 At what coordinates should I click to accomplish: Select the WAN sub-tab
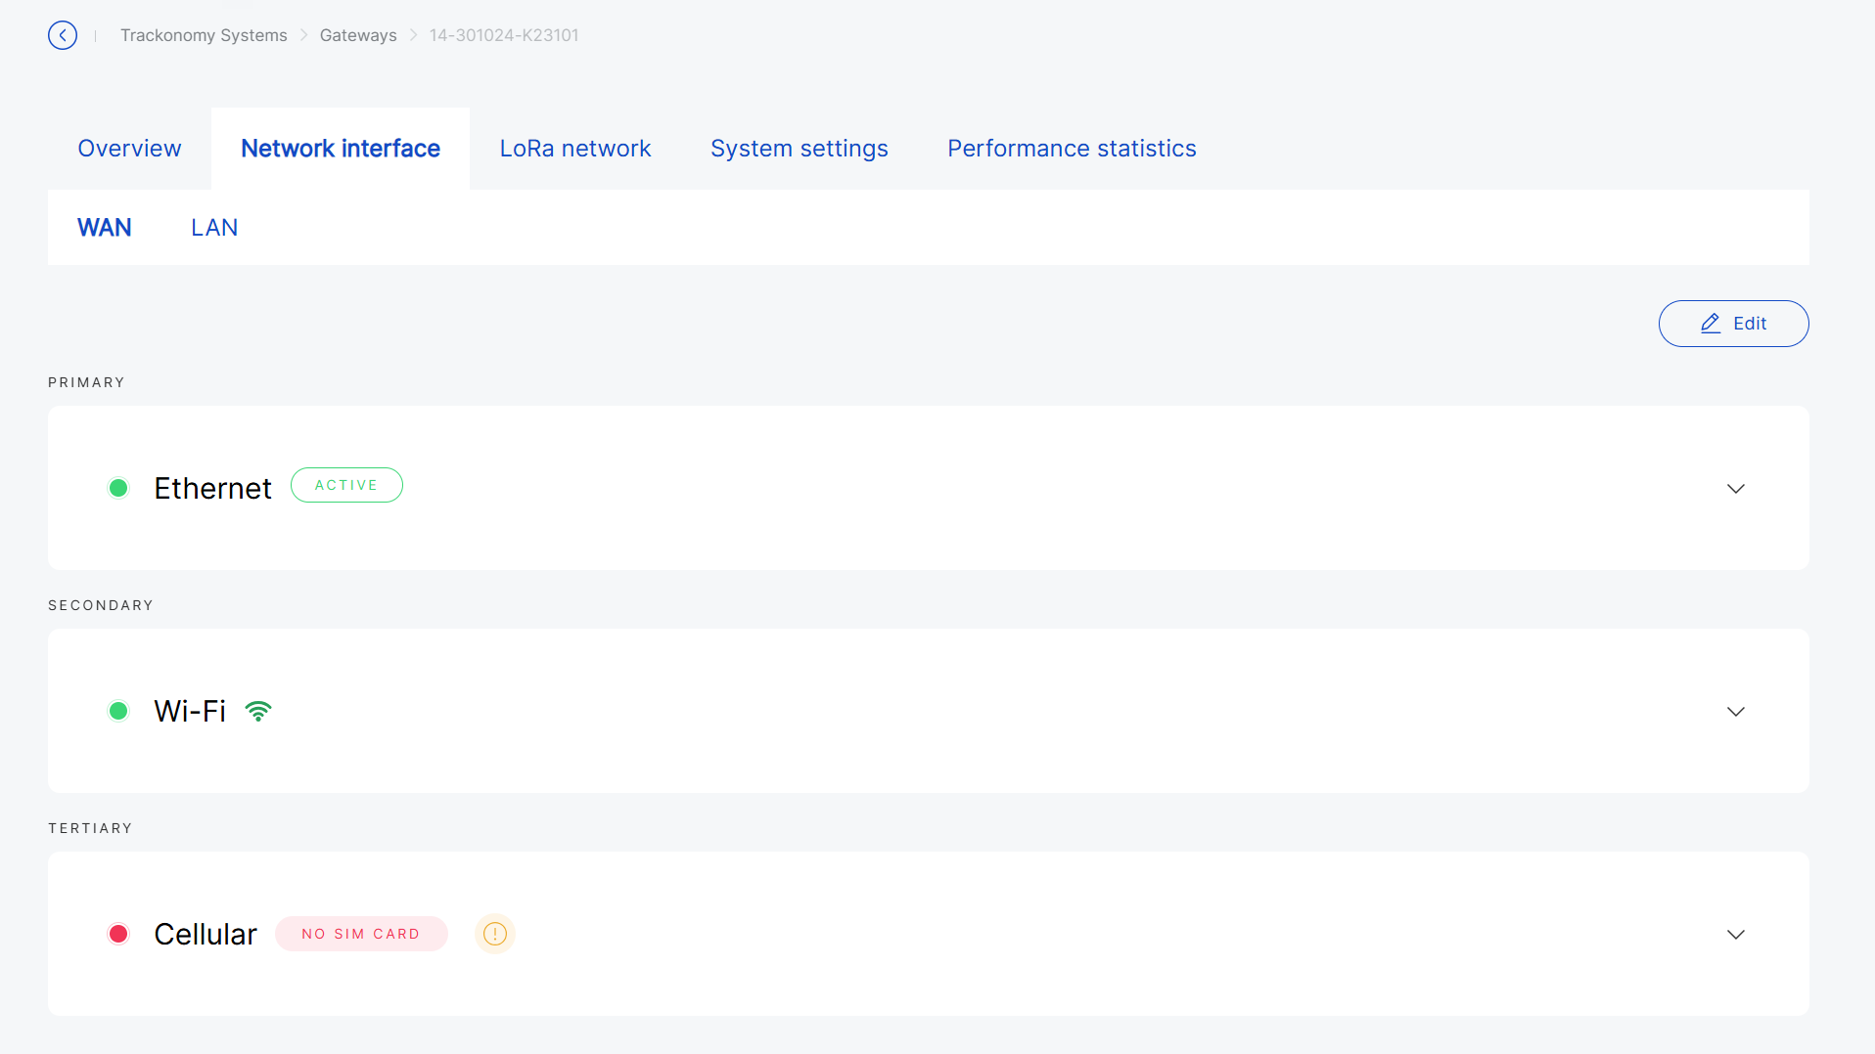(x=105, y=228)
